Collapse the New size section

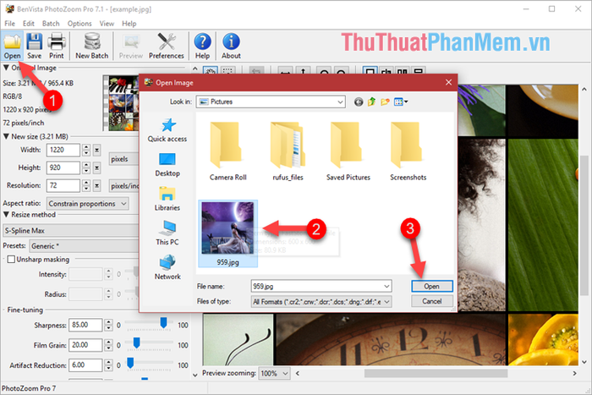point(6,136)
